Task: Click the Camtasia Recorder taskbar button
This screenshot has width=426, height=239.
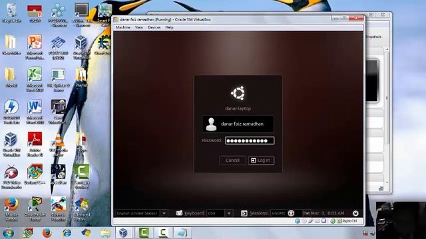Action: [163, 233]
